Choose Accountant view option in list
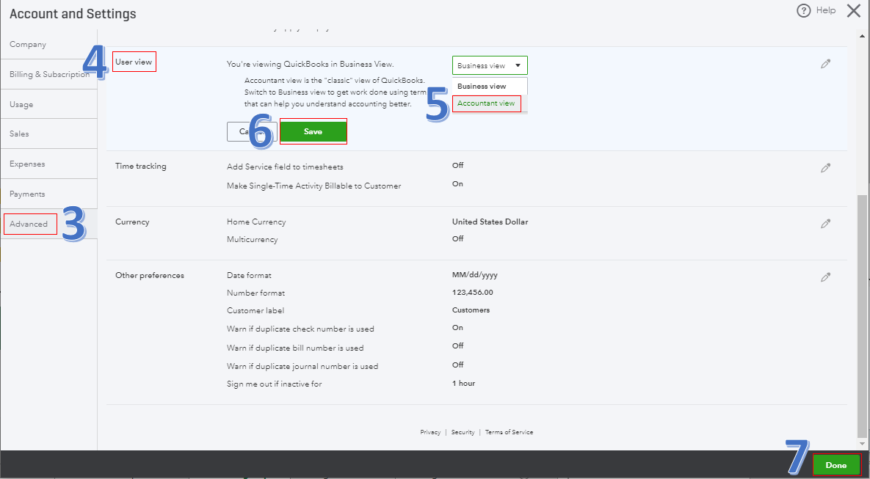Viewport: 870px width, 479px height. tap(486, 103)
